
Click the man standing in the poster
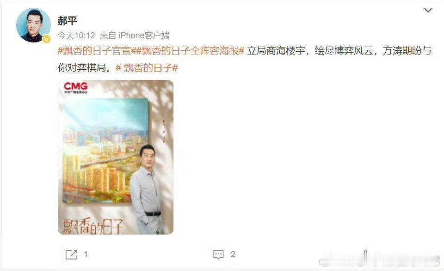tap(146, 189)
